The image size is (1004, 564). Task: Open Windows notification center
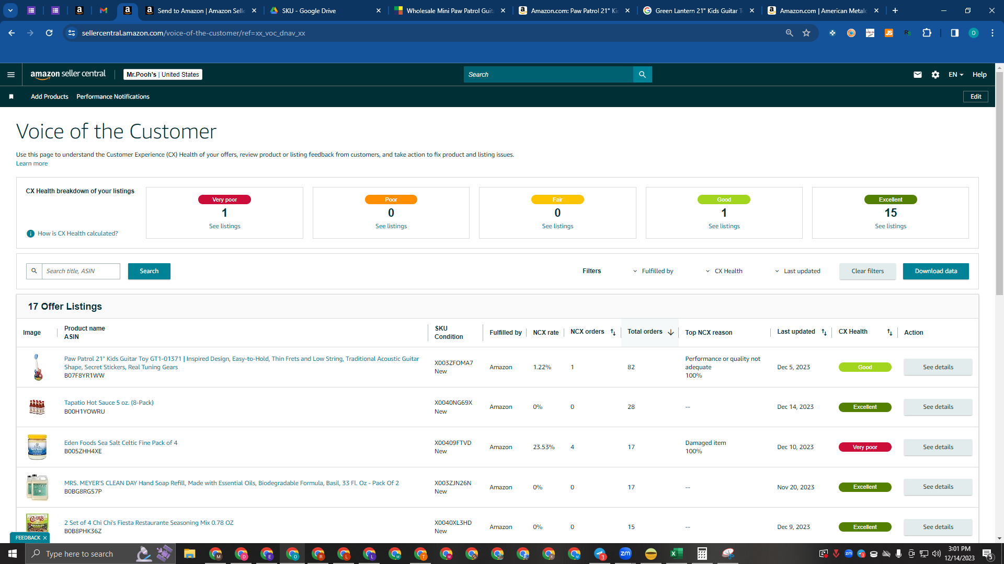point(987,554)
